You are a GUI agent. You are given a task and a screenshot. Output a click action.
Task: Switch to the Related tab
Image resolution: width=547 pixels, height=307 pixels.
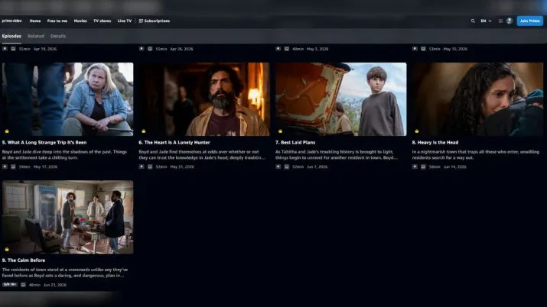36,36
